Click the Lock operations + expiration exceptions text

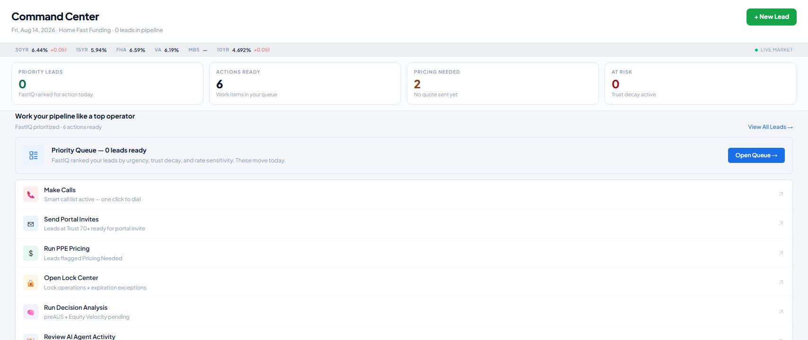95,288
